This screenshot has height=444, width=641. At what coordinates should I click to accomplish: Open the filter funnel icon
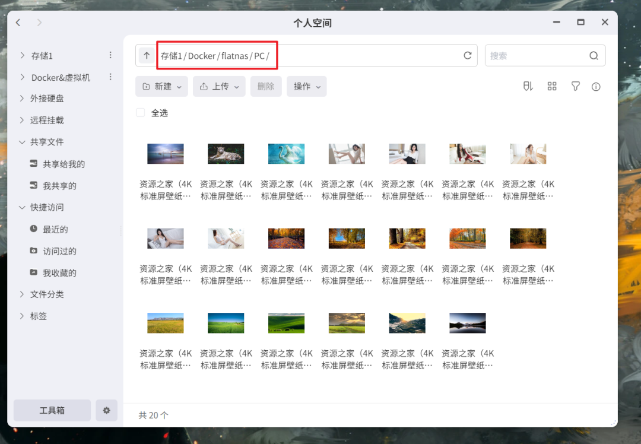tap(575, 86)
